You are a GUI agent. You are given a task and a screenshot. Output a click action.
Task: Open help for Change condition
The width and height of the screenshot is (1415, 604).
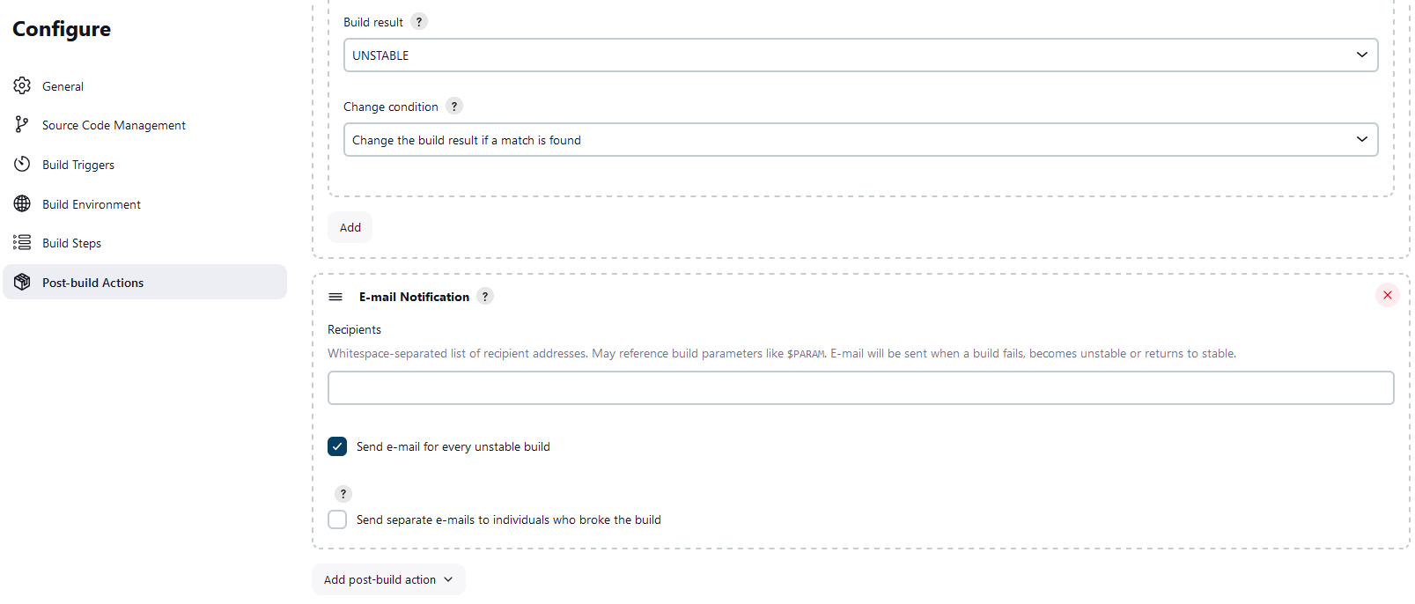454,106
